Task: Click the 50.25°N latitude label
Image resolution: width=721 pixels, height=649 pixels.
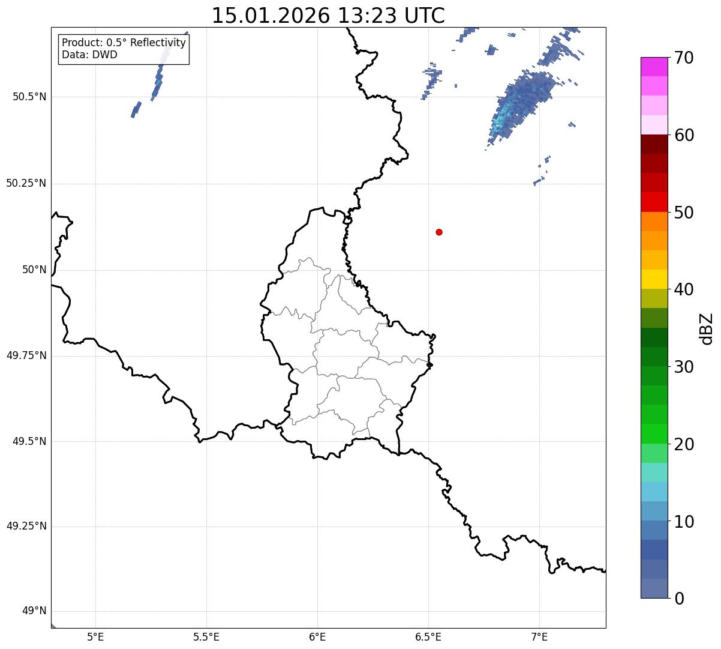Action: click(x=26, y=183)
